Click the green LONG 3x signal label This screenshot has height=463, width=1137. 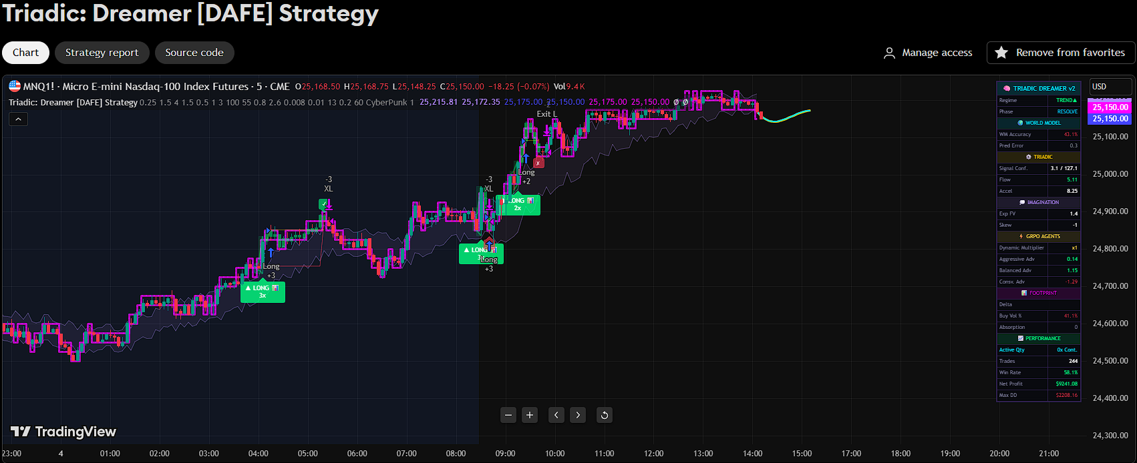click(x=263, y=292)
